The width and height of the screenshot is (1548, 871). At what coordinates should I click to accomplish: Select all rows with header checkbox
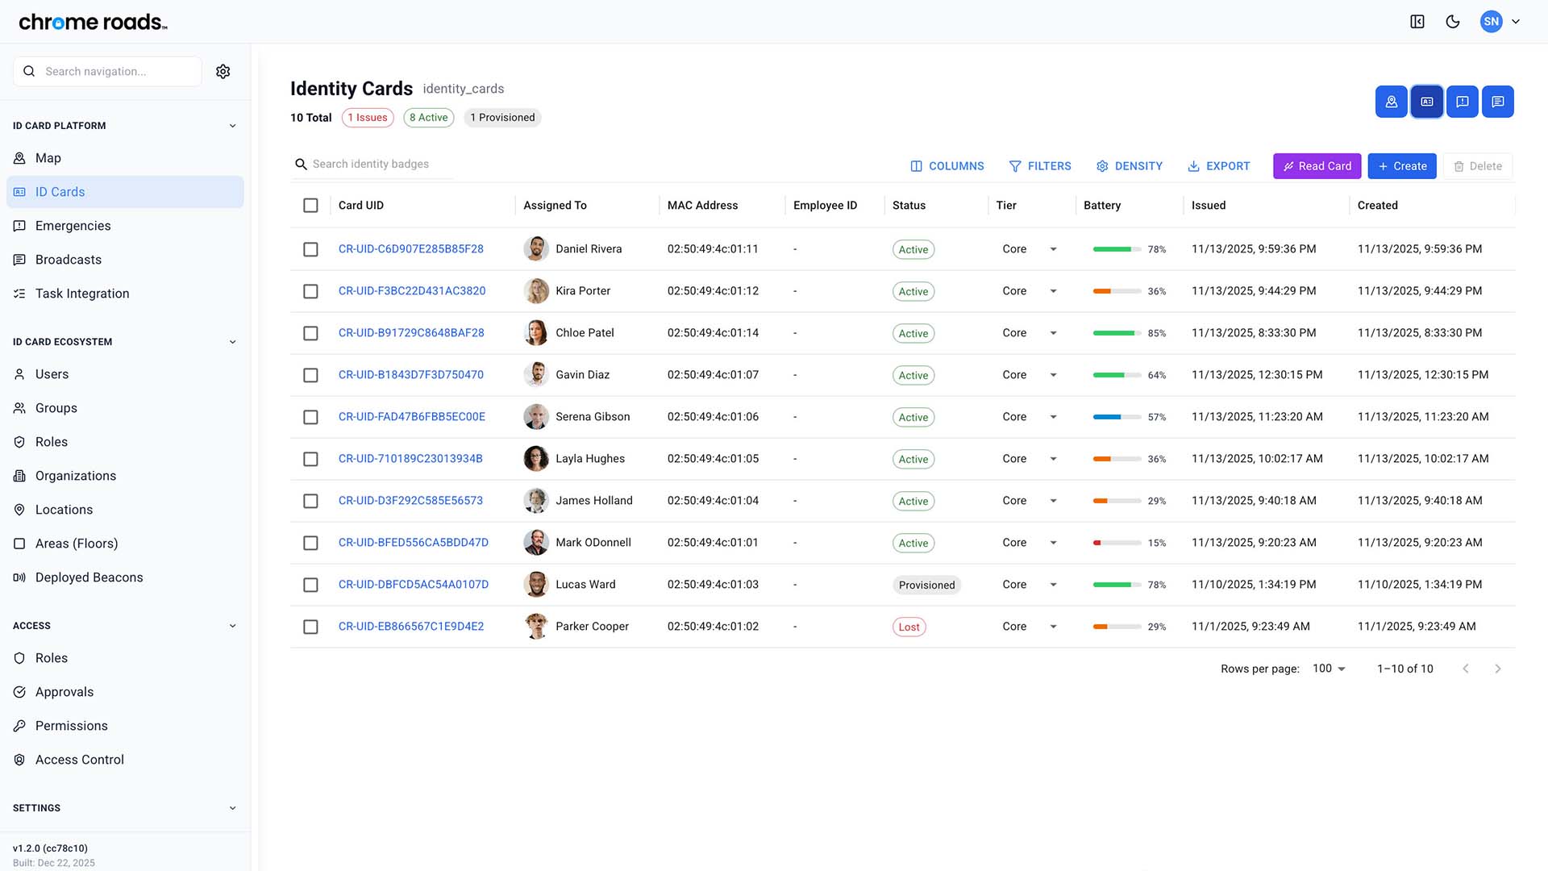[x=310, y=206]
